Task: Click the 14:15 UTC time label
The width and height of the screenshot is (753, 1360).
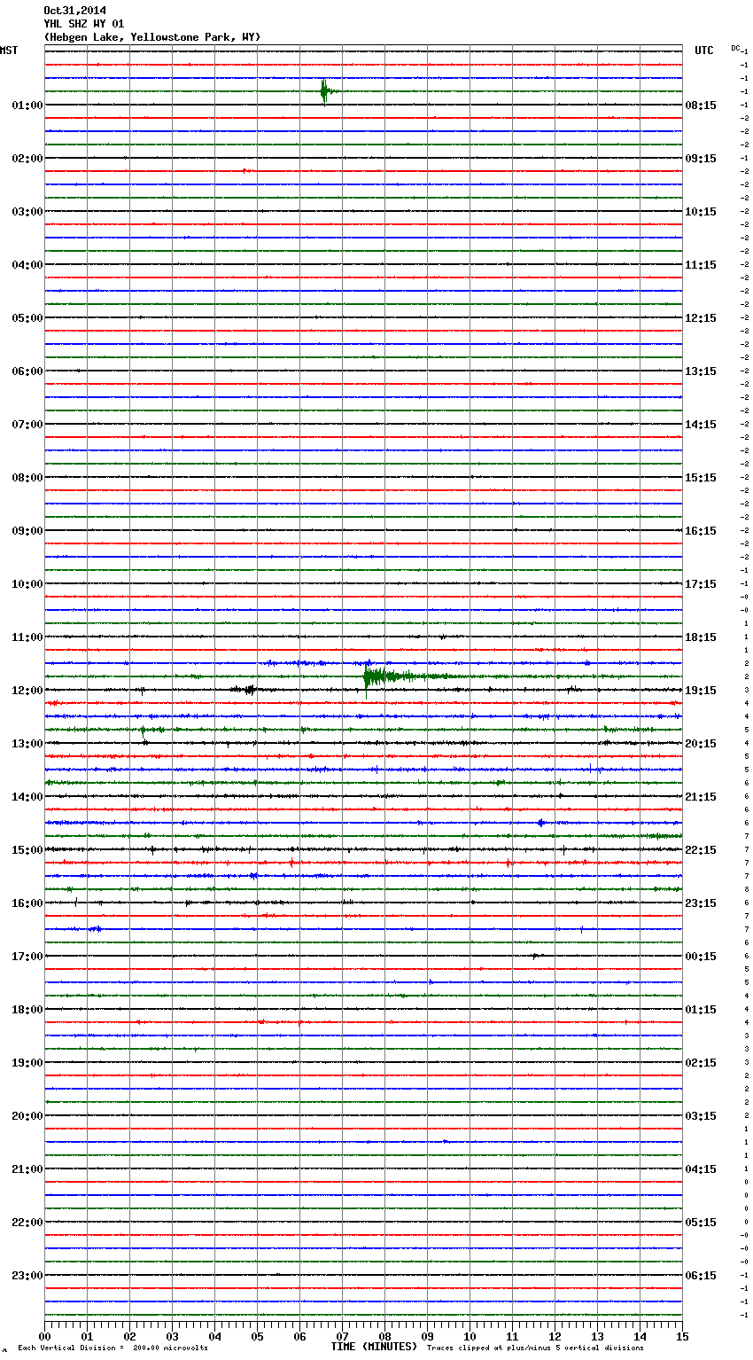Action: click(701, 425)
